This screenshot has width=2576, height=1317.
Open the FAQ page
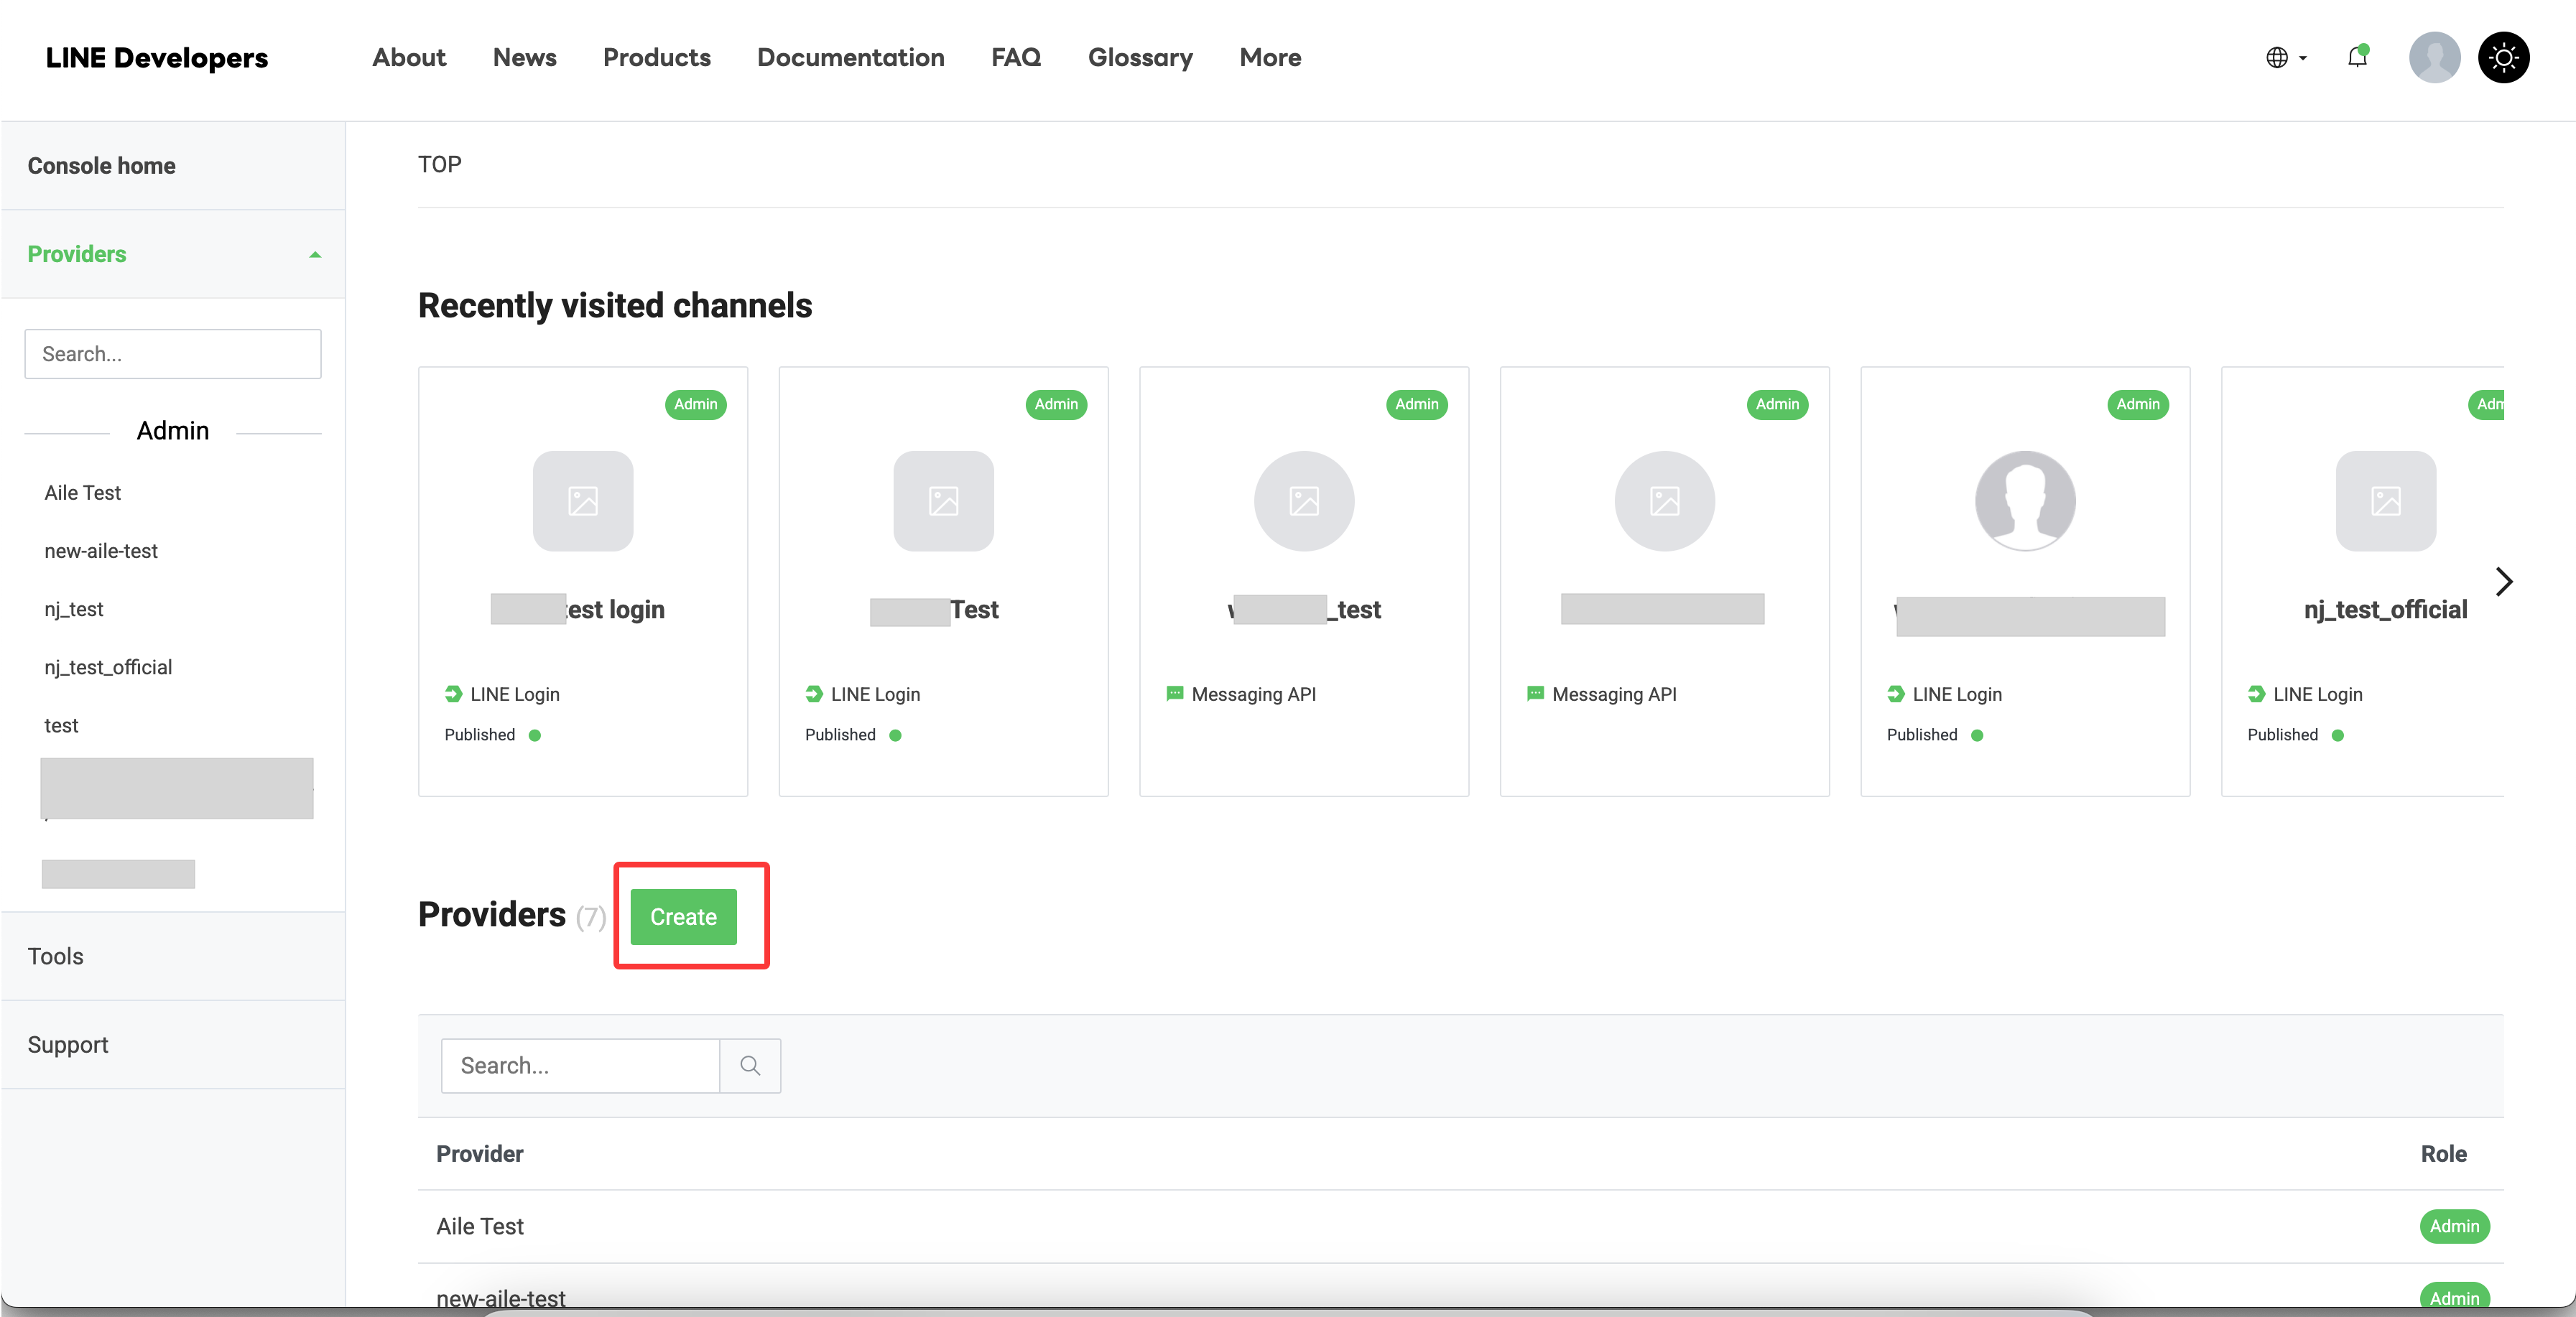(1016, 58)
